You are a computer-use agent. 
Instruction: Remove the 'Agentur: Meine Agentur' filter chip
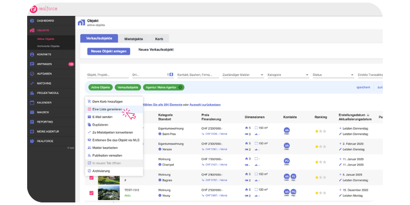(x=180, y=88)
